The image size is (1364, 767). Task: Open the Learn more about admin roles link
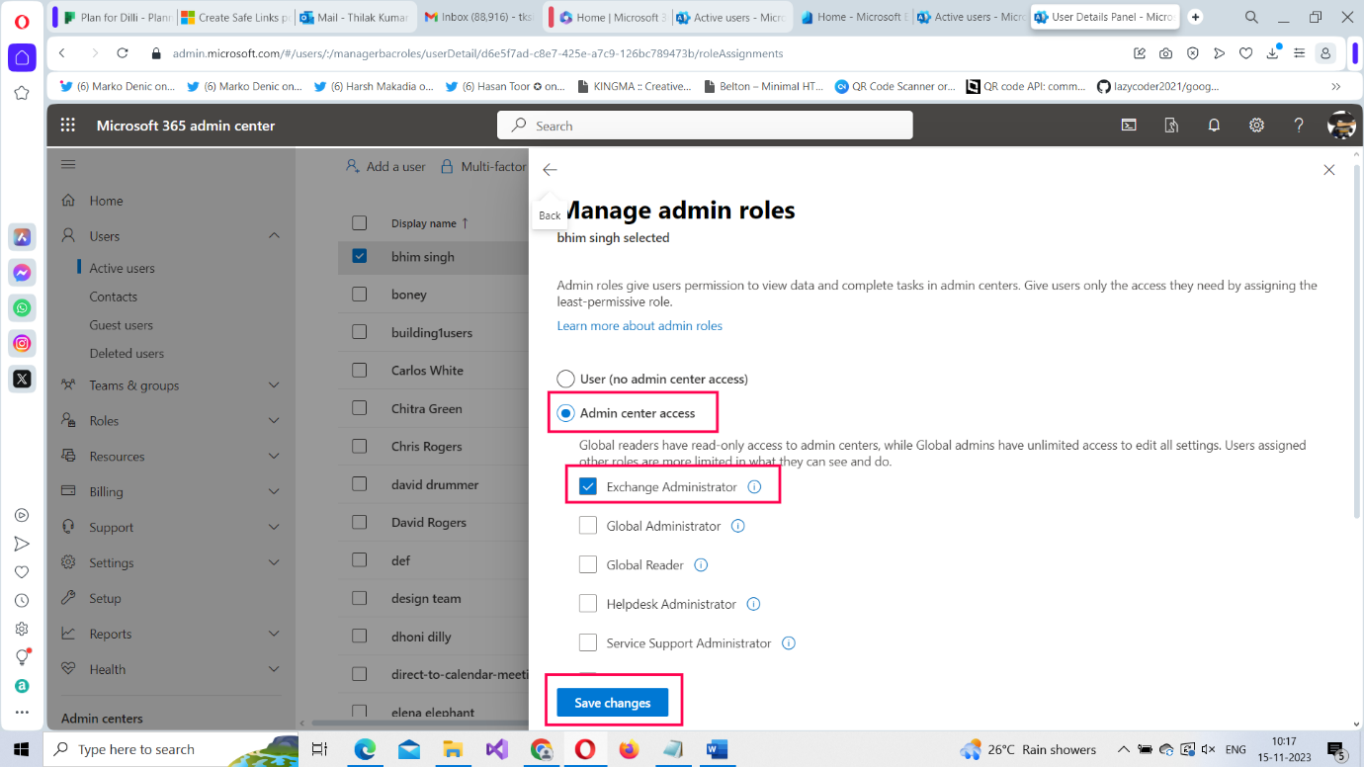click(639, 325)
